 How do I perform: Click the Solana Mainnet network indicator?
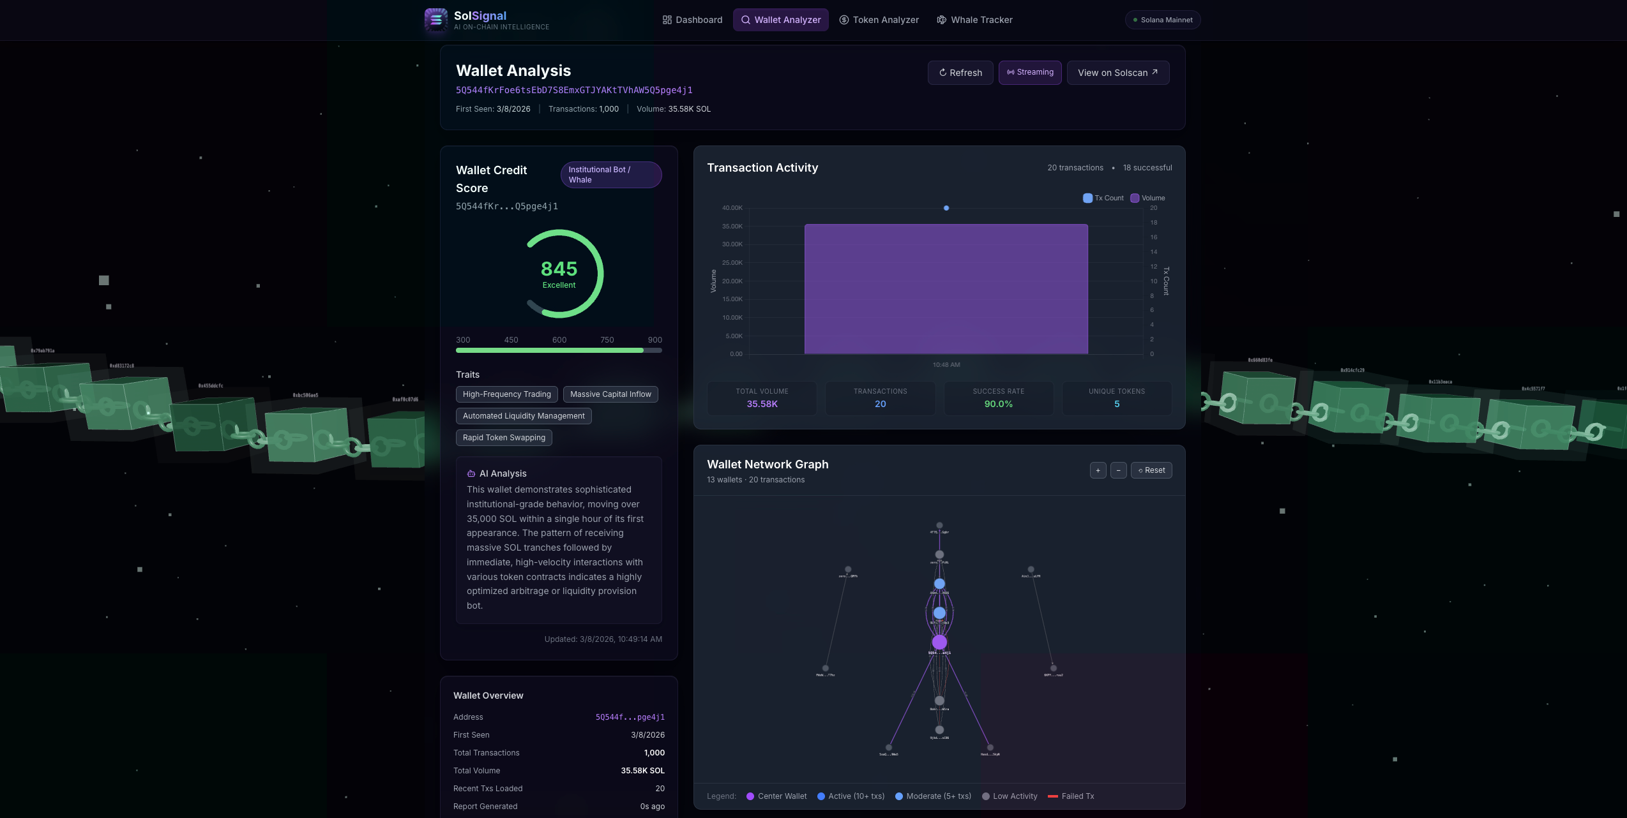click(x=1162, y=20)
